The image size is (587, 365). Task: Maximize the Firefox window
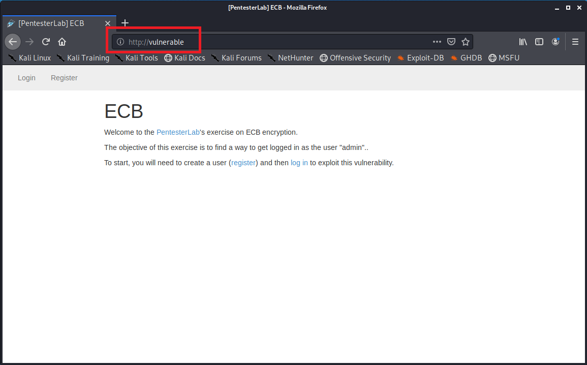coord(568,8)
